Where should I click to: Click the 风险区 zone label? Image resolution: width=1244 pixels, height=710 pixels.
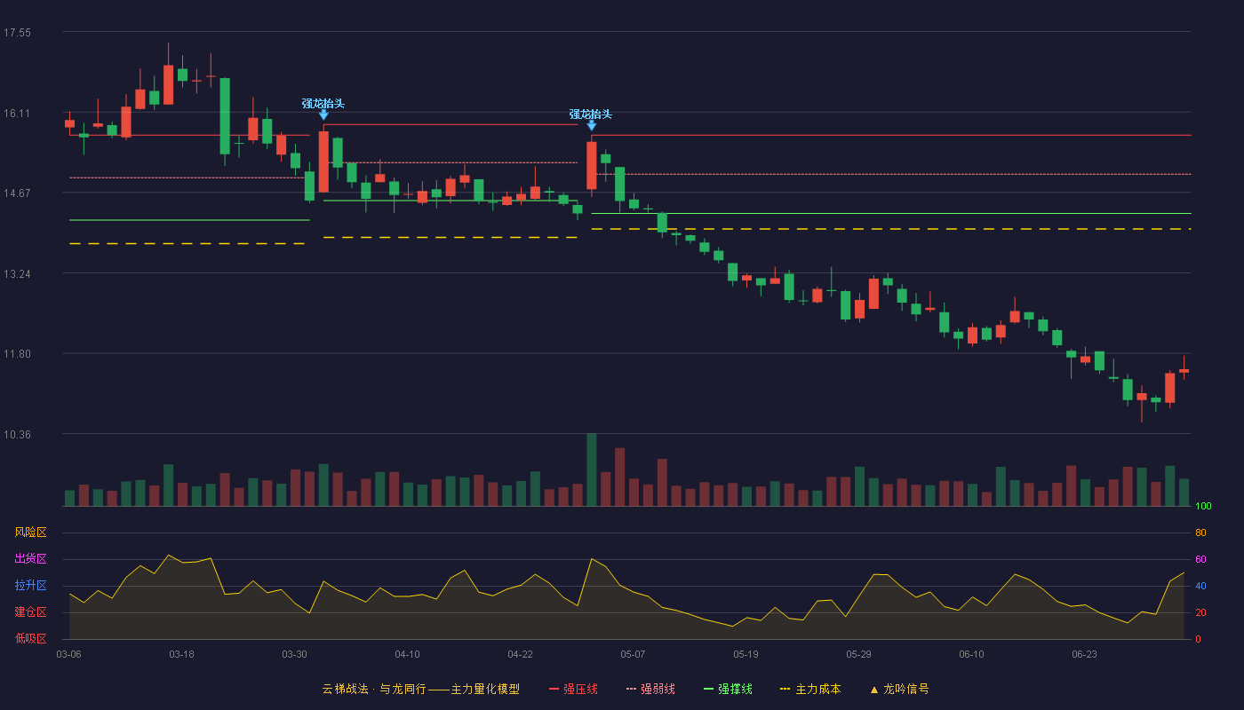pyautogui.click(x=31, y=532)
